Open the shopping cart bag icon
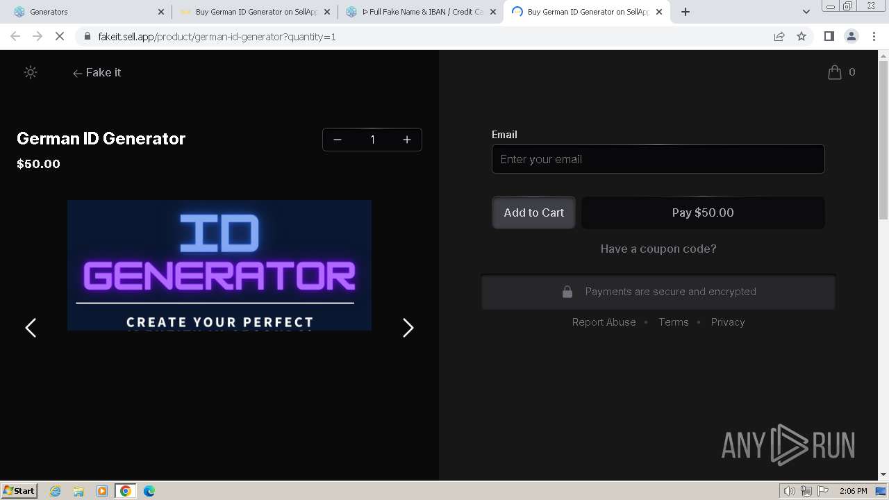The height and width of the screenshot is (500, 889). [835, 72]
